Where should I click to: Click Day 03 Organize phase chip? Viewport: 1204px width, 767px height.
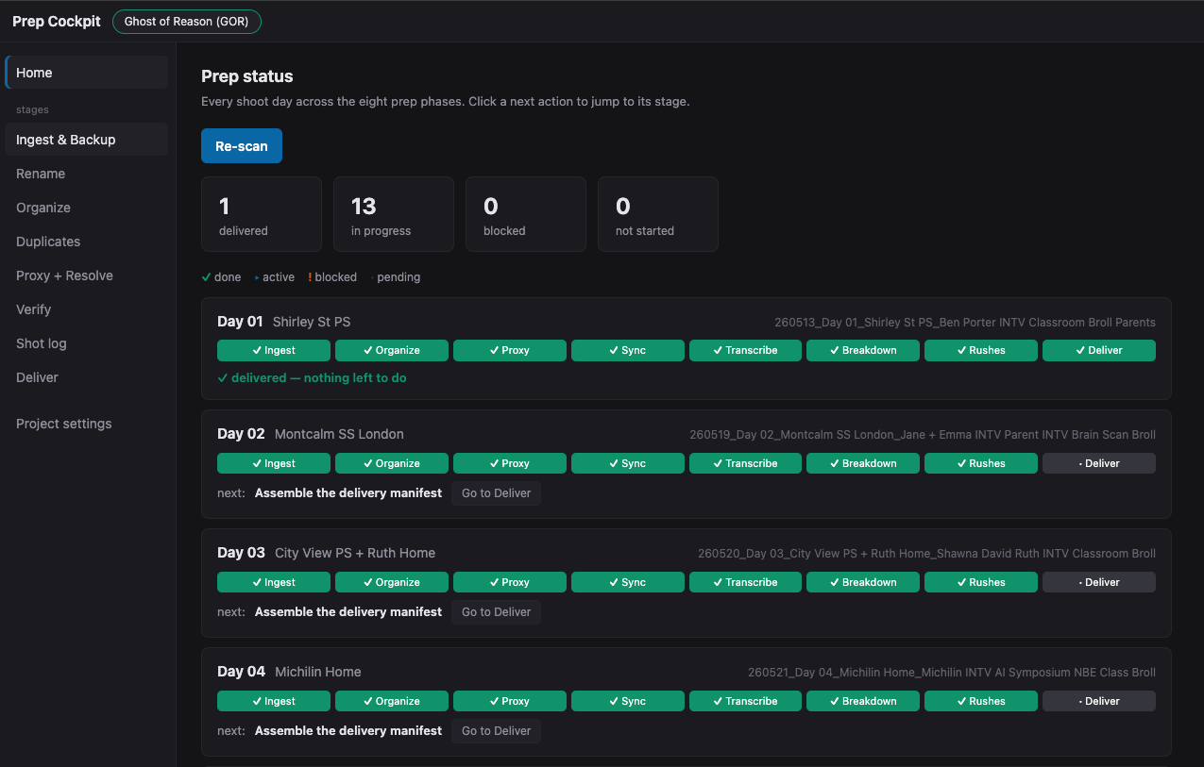392,582
